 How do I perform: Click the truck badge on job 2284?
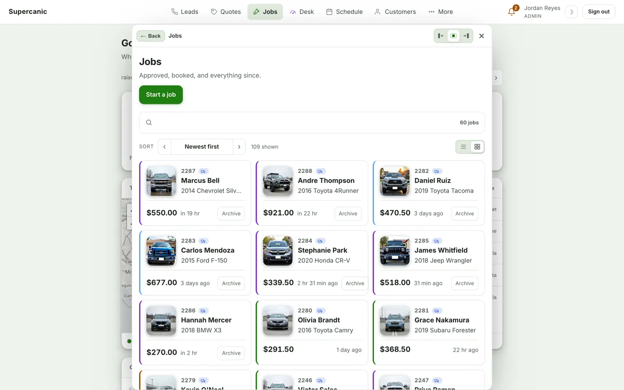(320, 241)
